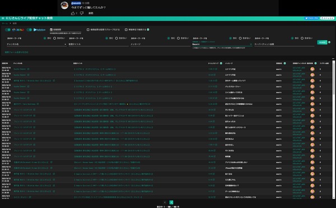Screen dimensions: 336x208
Task: Click the avatar icon in the first row
Action: [312, 69]
